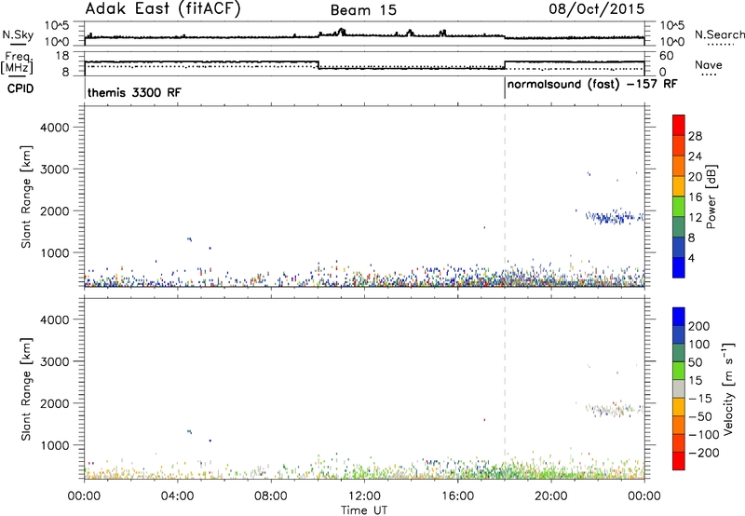Select the "Velocity [m s⁻¹]" colorbar title

point(728,388)
